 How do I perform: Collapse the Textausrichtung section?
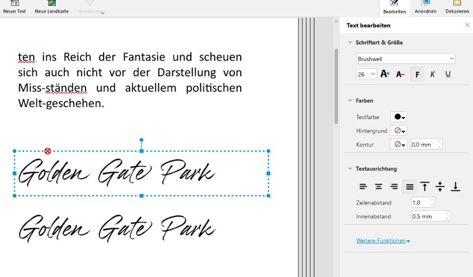(x=350, y=168)
